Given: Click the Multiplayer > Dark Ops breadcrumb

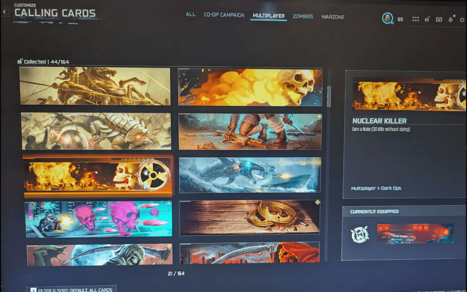Looking at the screenshot, I should coord(376,188).
